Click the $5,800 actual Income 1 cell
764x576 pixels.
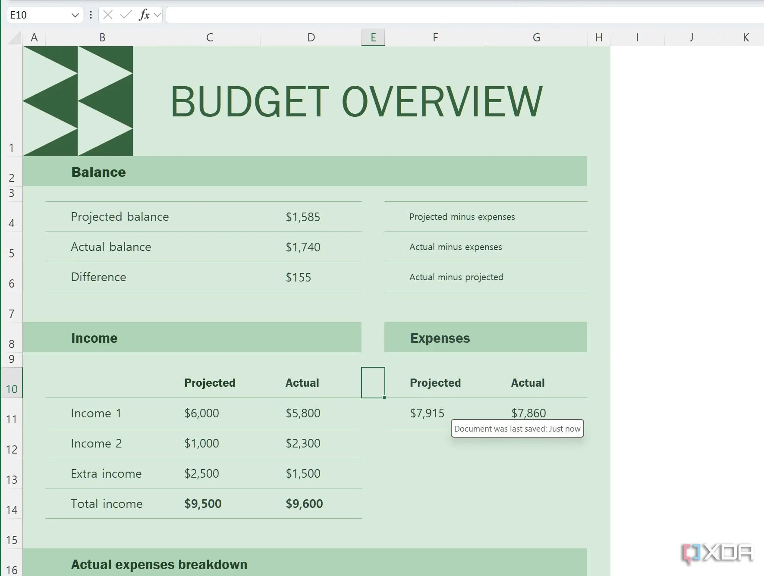pyautogui.click(x=303, y=413)
